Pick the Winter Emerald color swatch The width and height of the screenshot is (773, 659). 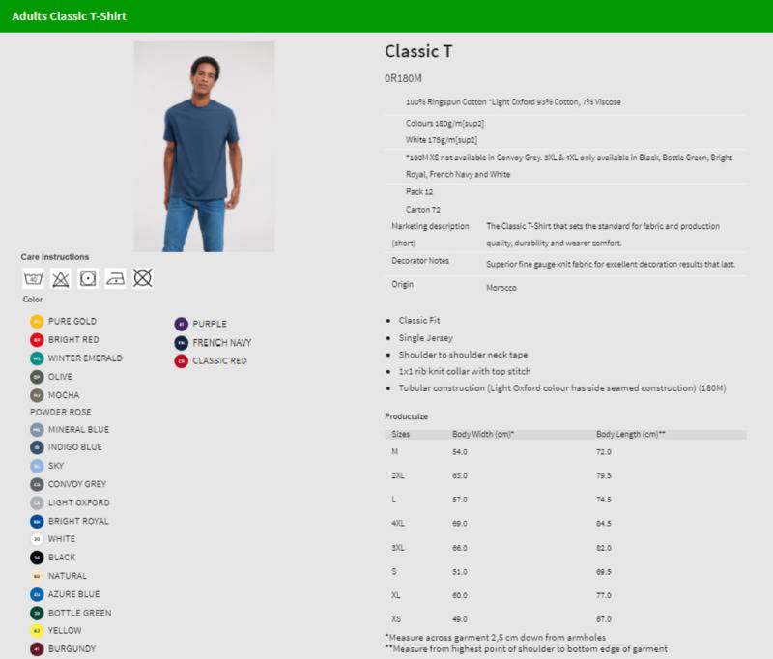click(x=37, y=358)
